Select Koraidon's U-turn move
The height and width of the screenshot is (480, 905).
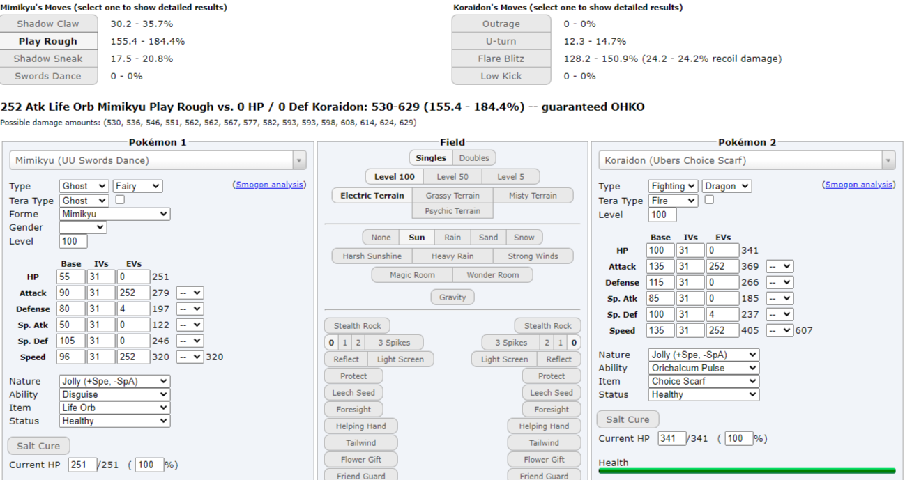point(501,41)
